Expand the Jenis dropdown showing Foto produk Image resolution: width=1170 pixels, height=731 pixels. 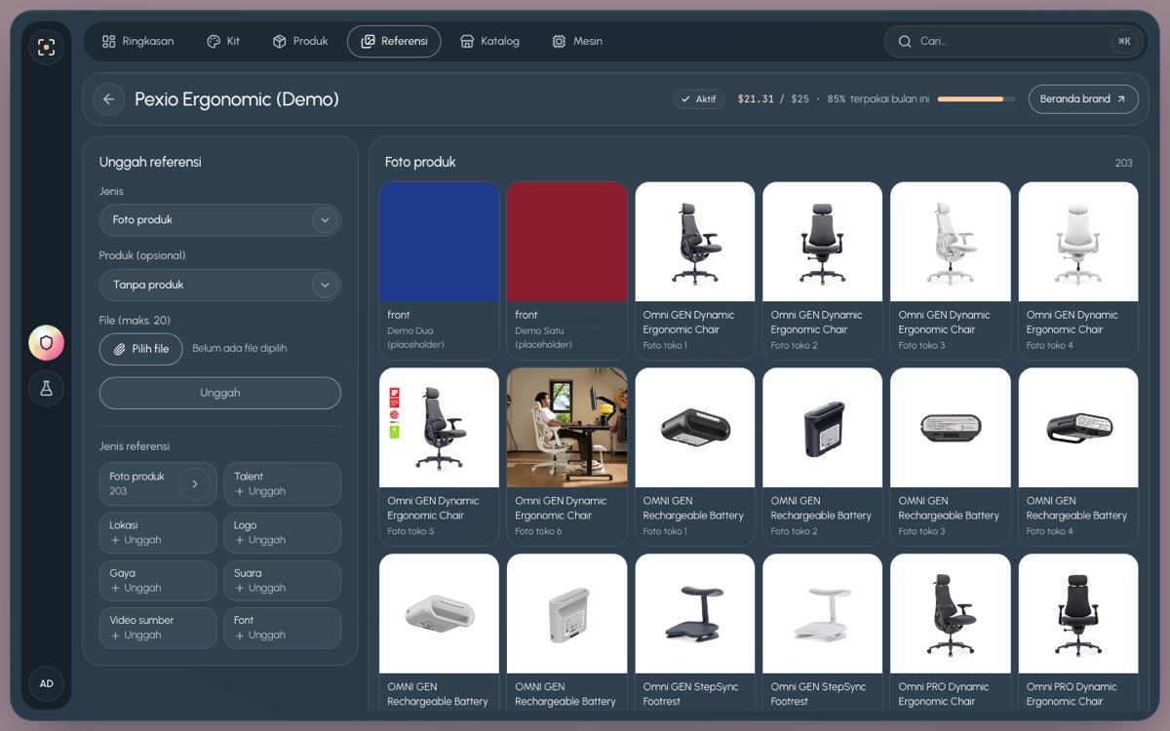[x=220, y=220]
